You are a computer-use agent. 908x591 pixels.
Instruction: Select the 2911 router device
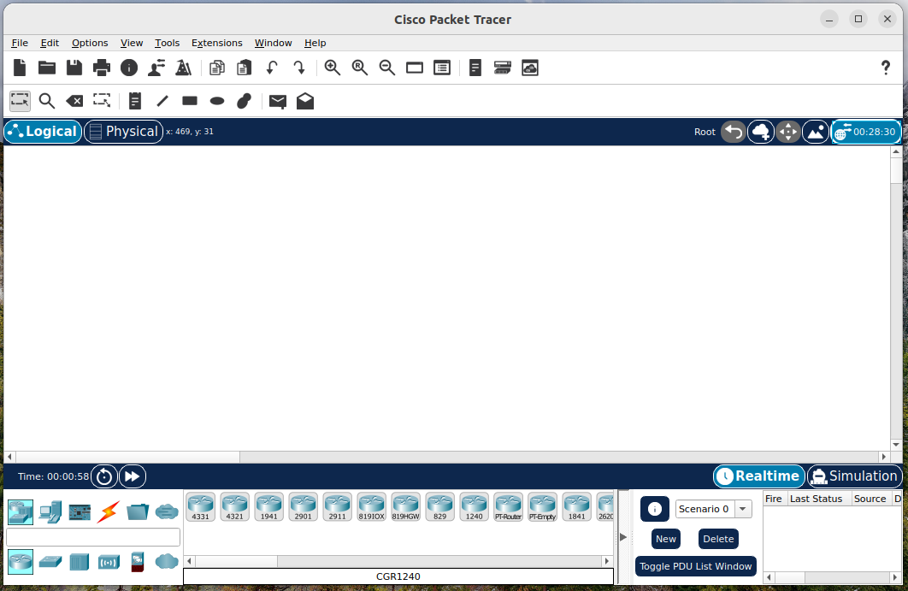pos(337,507)
